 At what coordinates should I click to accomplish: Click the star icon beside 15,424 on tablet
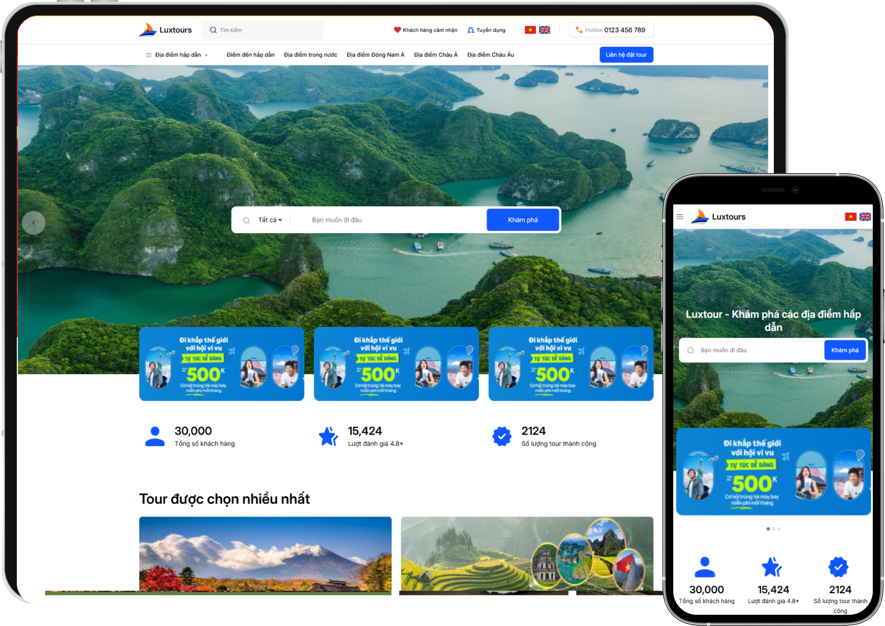(x=328, y=436)
